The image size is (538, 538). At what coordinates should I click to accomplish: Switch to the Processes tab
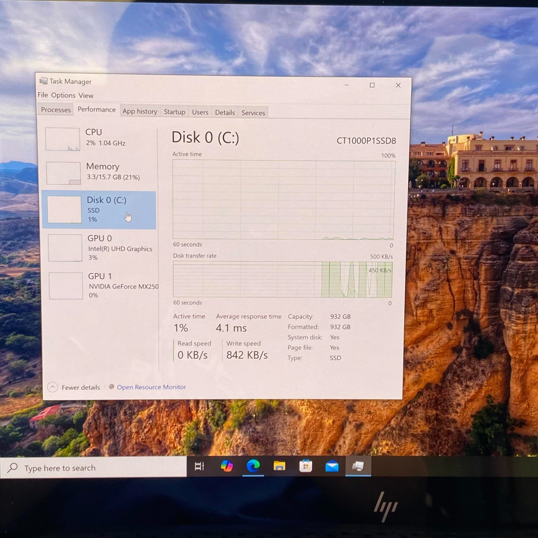[x=56, y=110]
